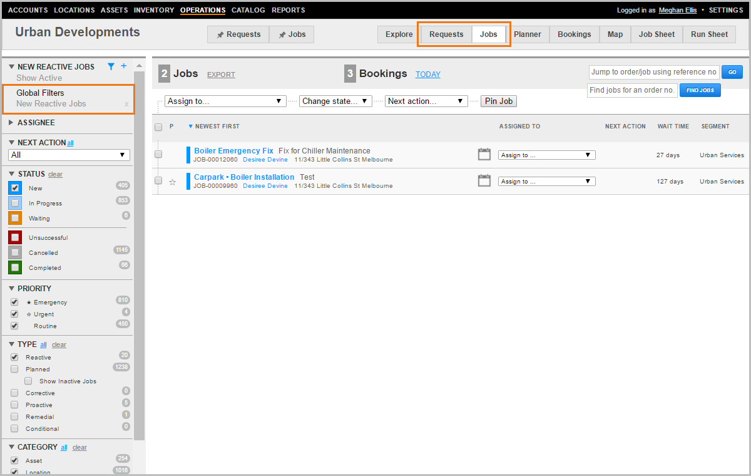Click the plus icon beside New Reactive Jobs
751x476 pixels.
pyautogui.click(x=123, y=66)
